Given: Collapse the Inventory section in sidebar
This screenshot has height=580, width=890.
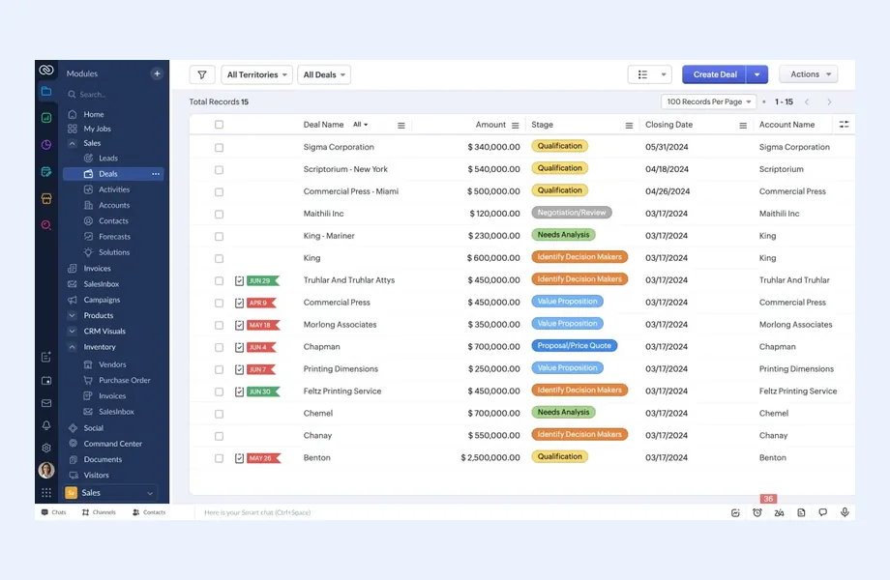Looking at the screenshot, I should pyautogui.click(x=73, y=347).
